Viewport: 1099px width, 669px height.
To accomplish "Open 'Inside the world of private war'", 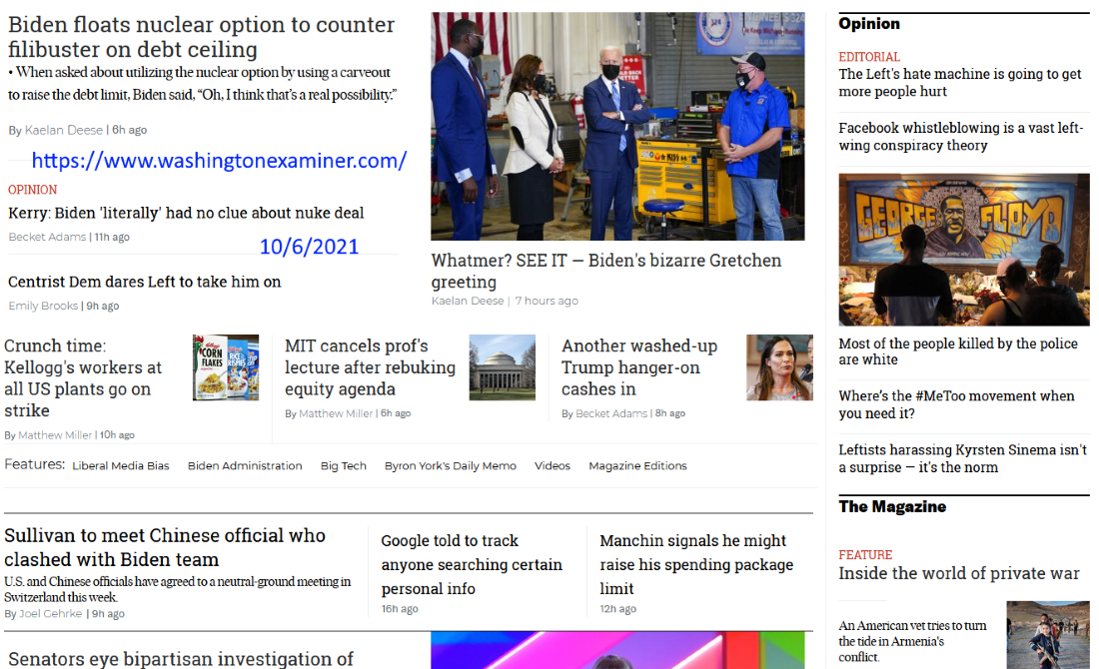I will tap(959, 574).
